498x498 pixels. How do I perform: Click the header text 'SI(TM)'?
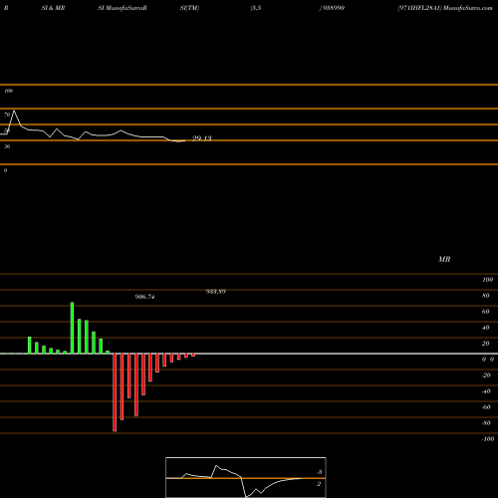[x=189, y=8]
